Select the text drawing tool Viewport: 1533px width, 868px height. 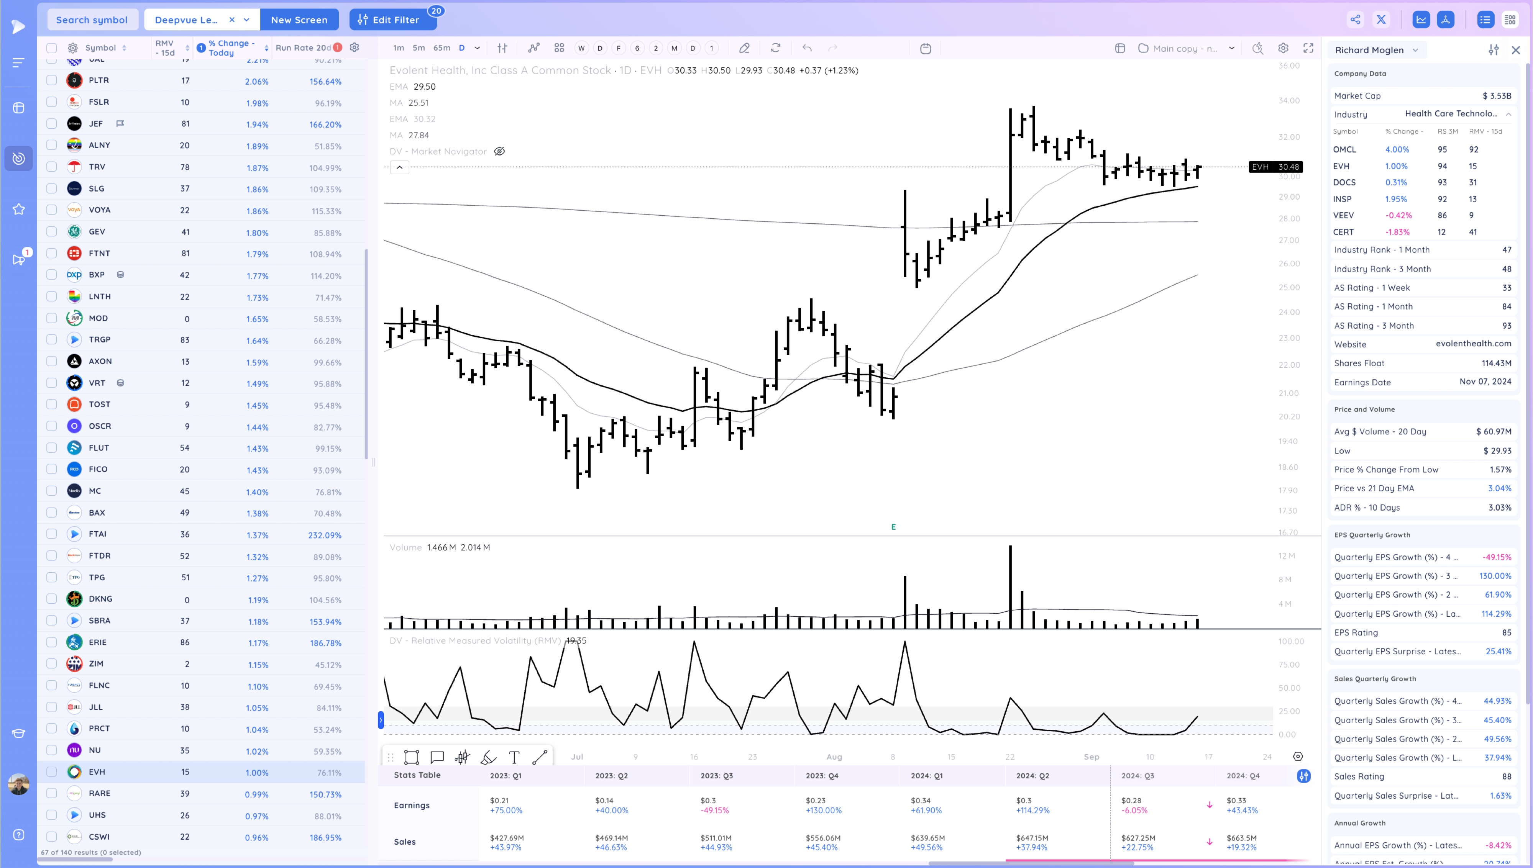(x=514, y=757)
